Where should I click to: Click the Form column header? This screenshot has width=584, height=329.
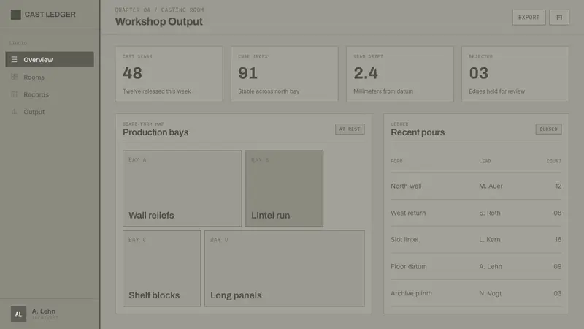point(396,161)
